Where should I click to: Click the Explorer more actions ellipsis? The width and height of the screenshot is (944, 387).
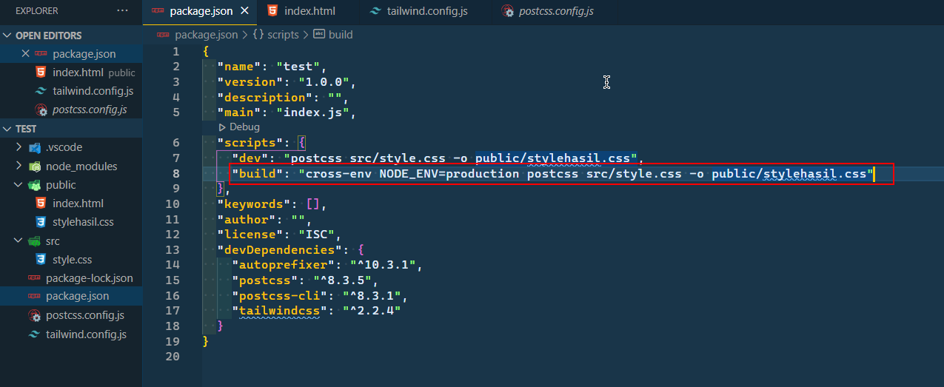122,11
